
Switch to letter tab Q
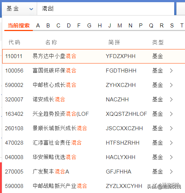point(151,26)
